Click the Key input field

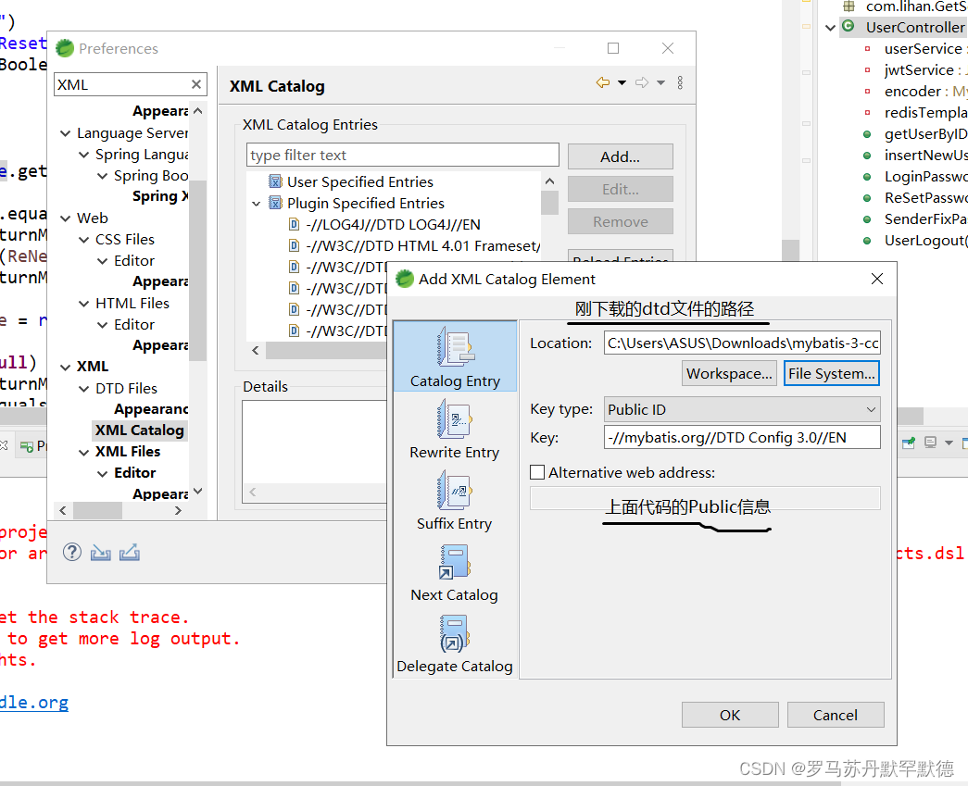(x=742, y=437)
